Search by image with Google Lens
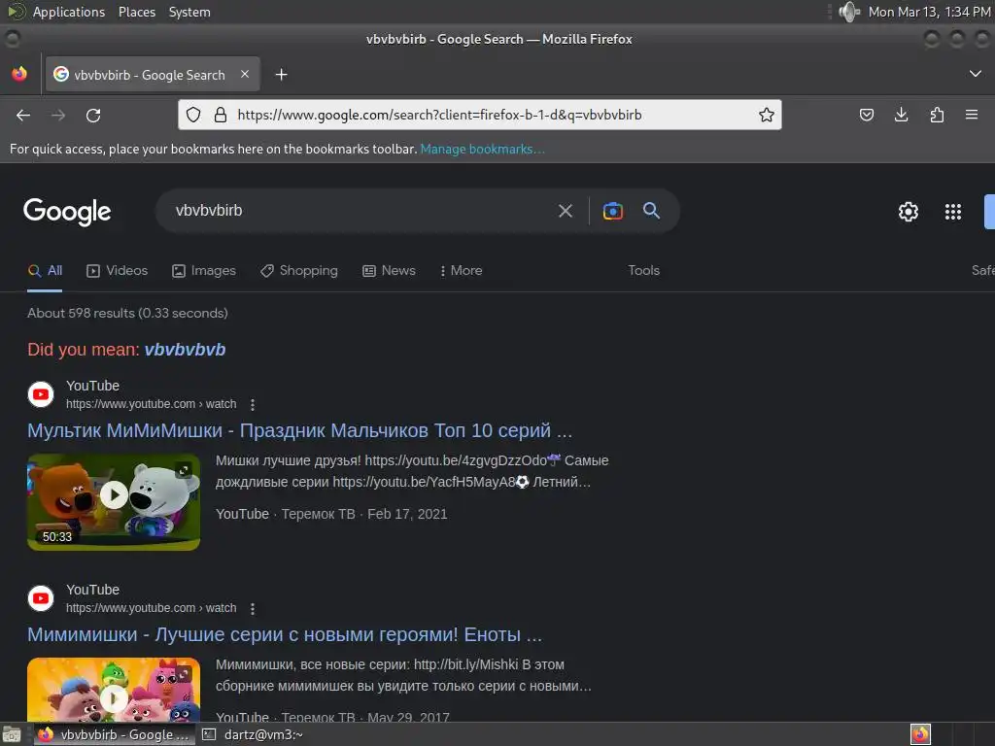The height and width of the screenshot is (746, 995). pos(612,211)
